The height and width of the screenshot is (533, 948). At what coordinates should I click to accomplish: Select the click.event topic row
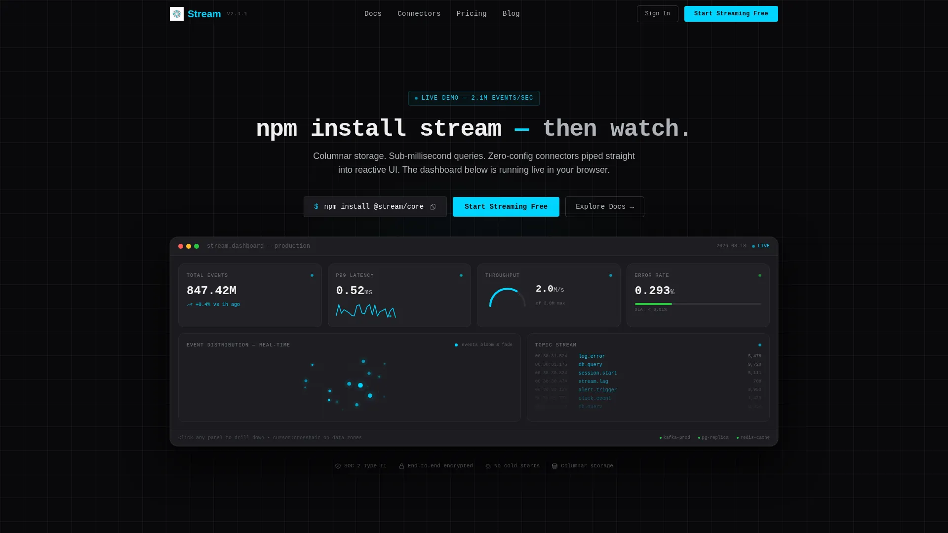(648, 398)
